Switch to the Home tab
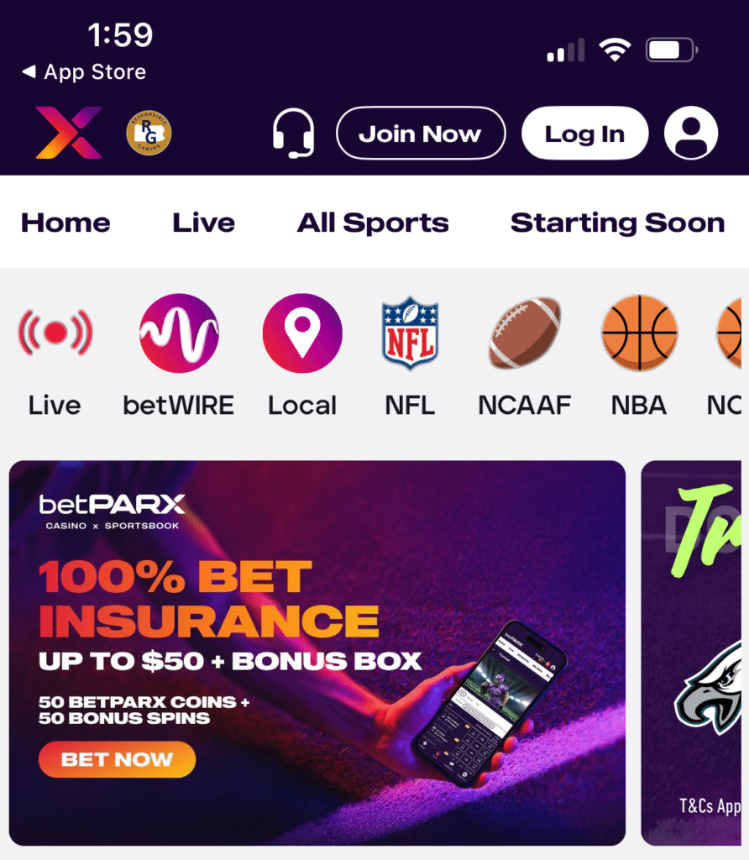The image size is (749, 860). tap(65, 223)
